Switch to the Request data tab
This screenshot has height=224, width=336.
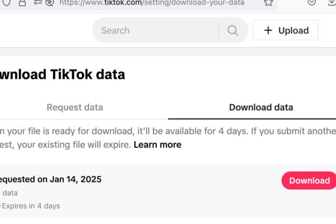click(74, 108)
